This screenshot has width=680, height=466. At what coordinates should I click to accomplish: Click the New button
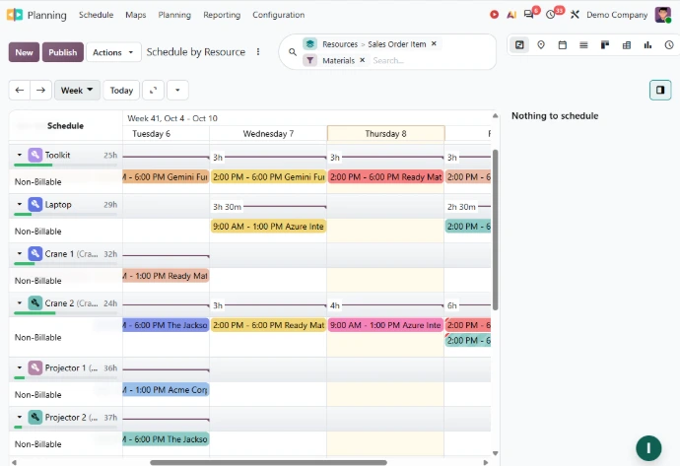tap(24, 52)
